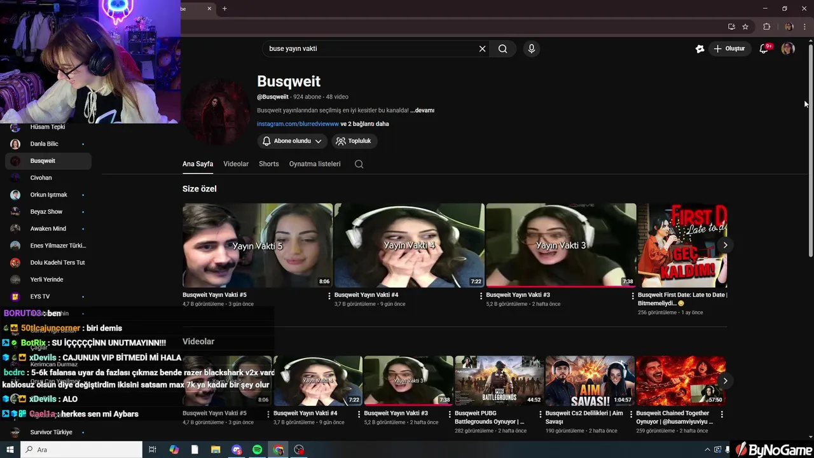Open OBS icon on taskbar
Viewport: 814px width, 458px height.
coord(299,450)
